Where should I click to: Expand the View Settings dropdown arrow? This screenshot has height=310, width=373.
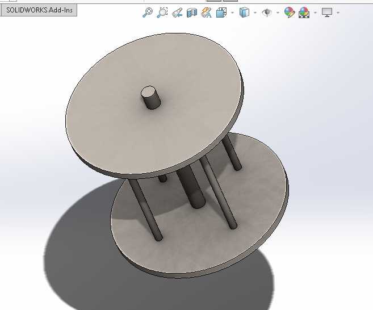pyautogui.click(x=338, y=12)
